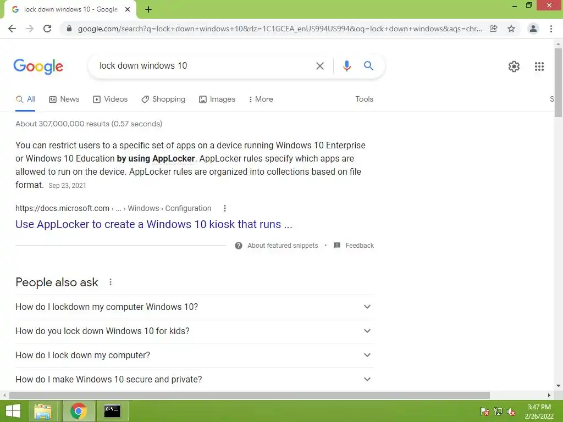Click the share page icon in address bar
The height and width of the screenshot is (422, 563).
(x=493, y=29)
